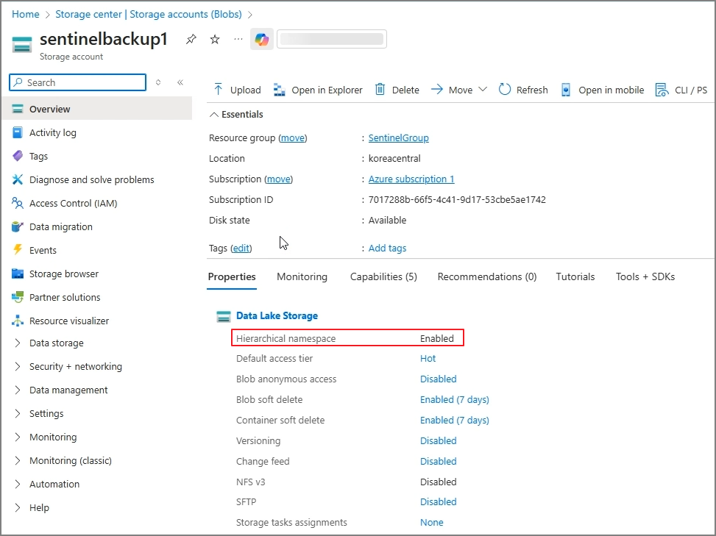Collapse the sidebar with double chevron
The height and width of the screenshot is (536, 716).
pos(180,82)
